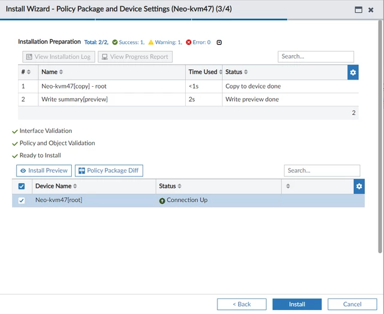Uncheck the Neo-kvm47[root] device checkbox

tap(22, 200)
